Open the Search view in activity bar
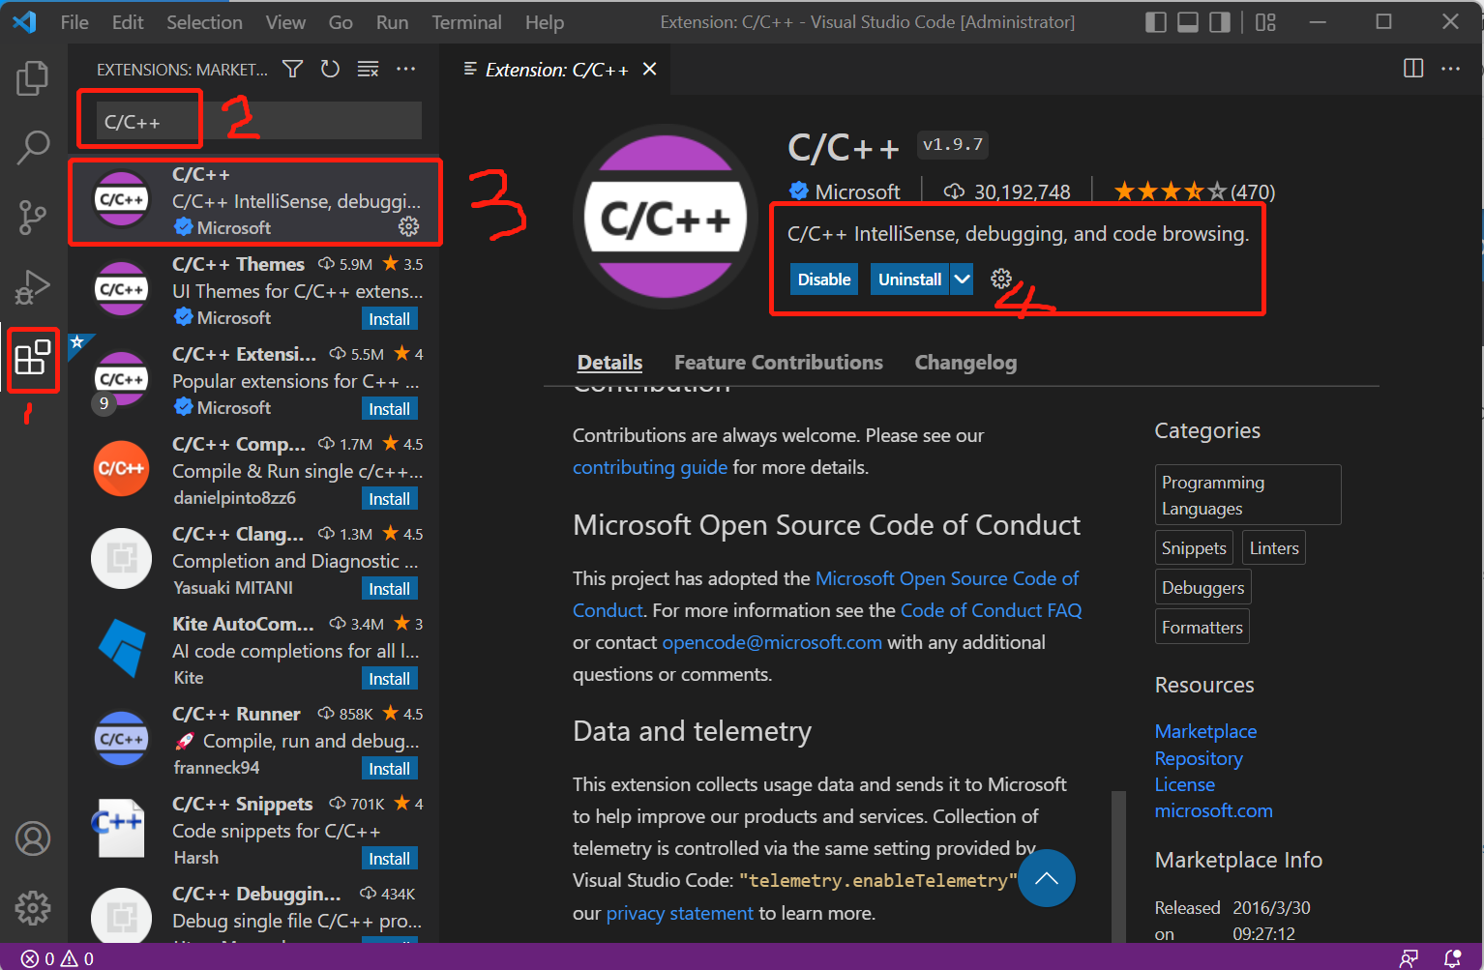 tap(33, 148)
